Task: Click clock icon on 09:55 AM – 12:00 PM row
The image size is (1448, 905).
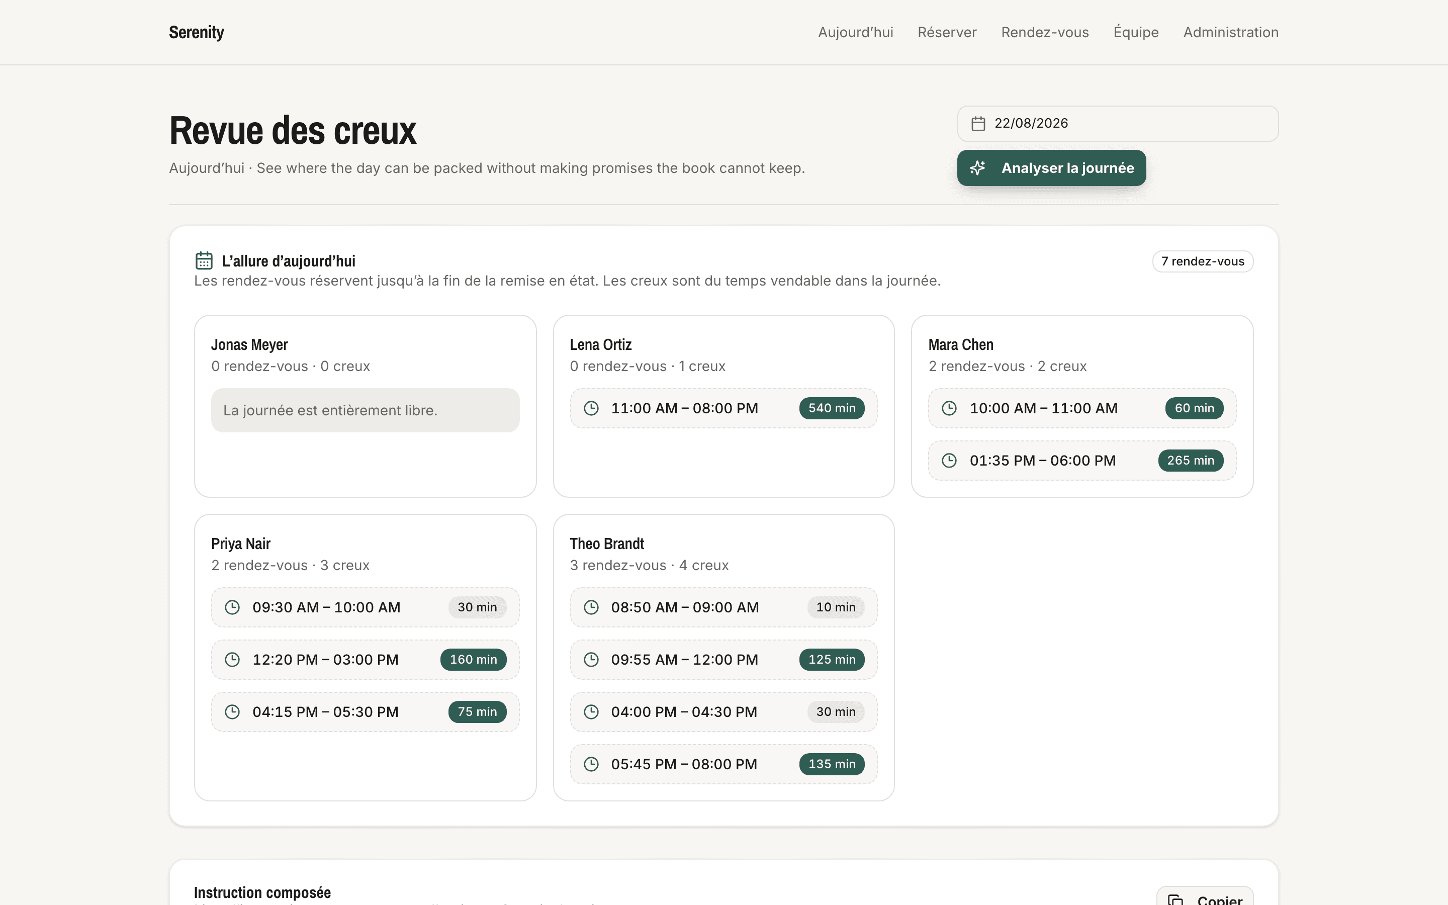Action: [x=591, y=660]
